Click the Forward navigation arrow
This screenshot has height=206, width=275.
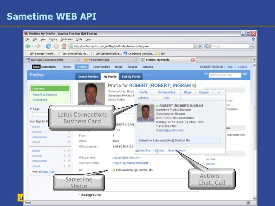click(38, 46)
